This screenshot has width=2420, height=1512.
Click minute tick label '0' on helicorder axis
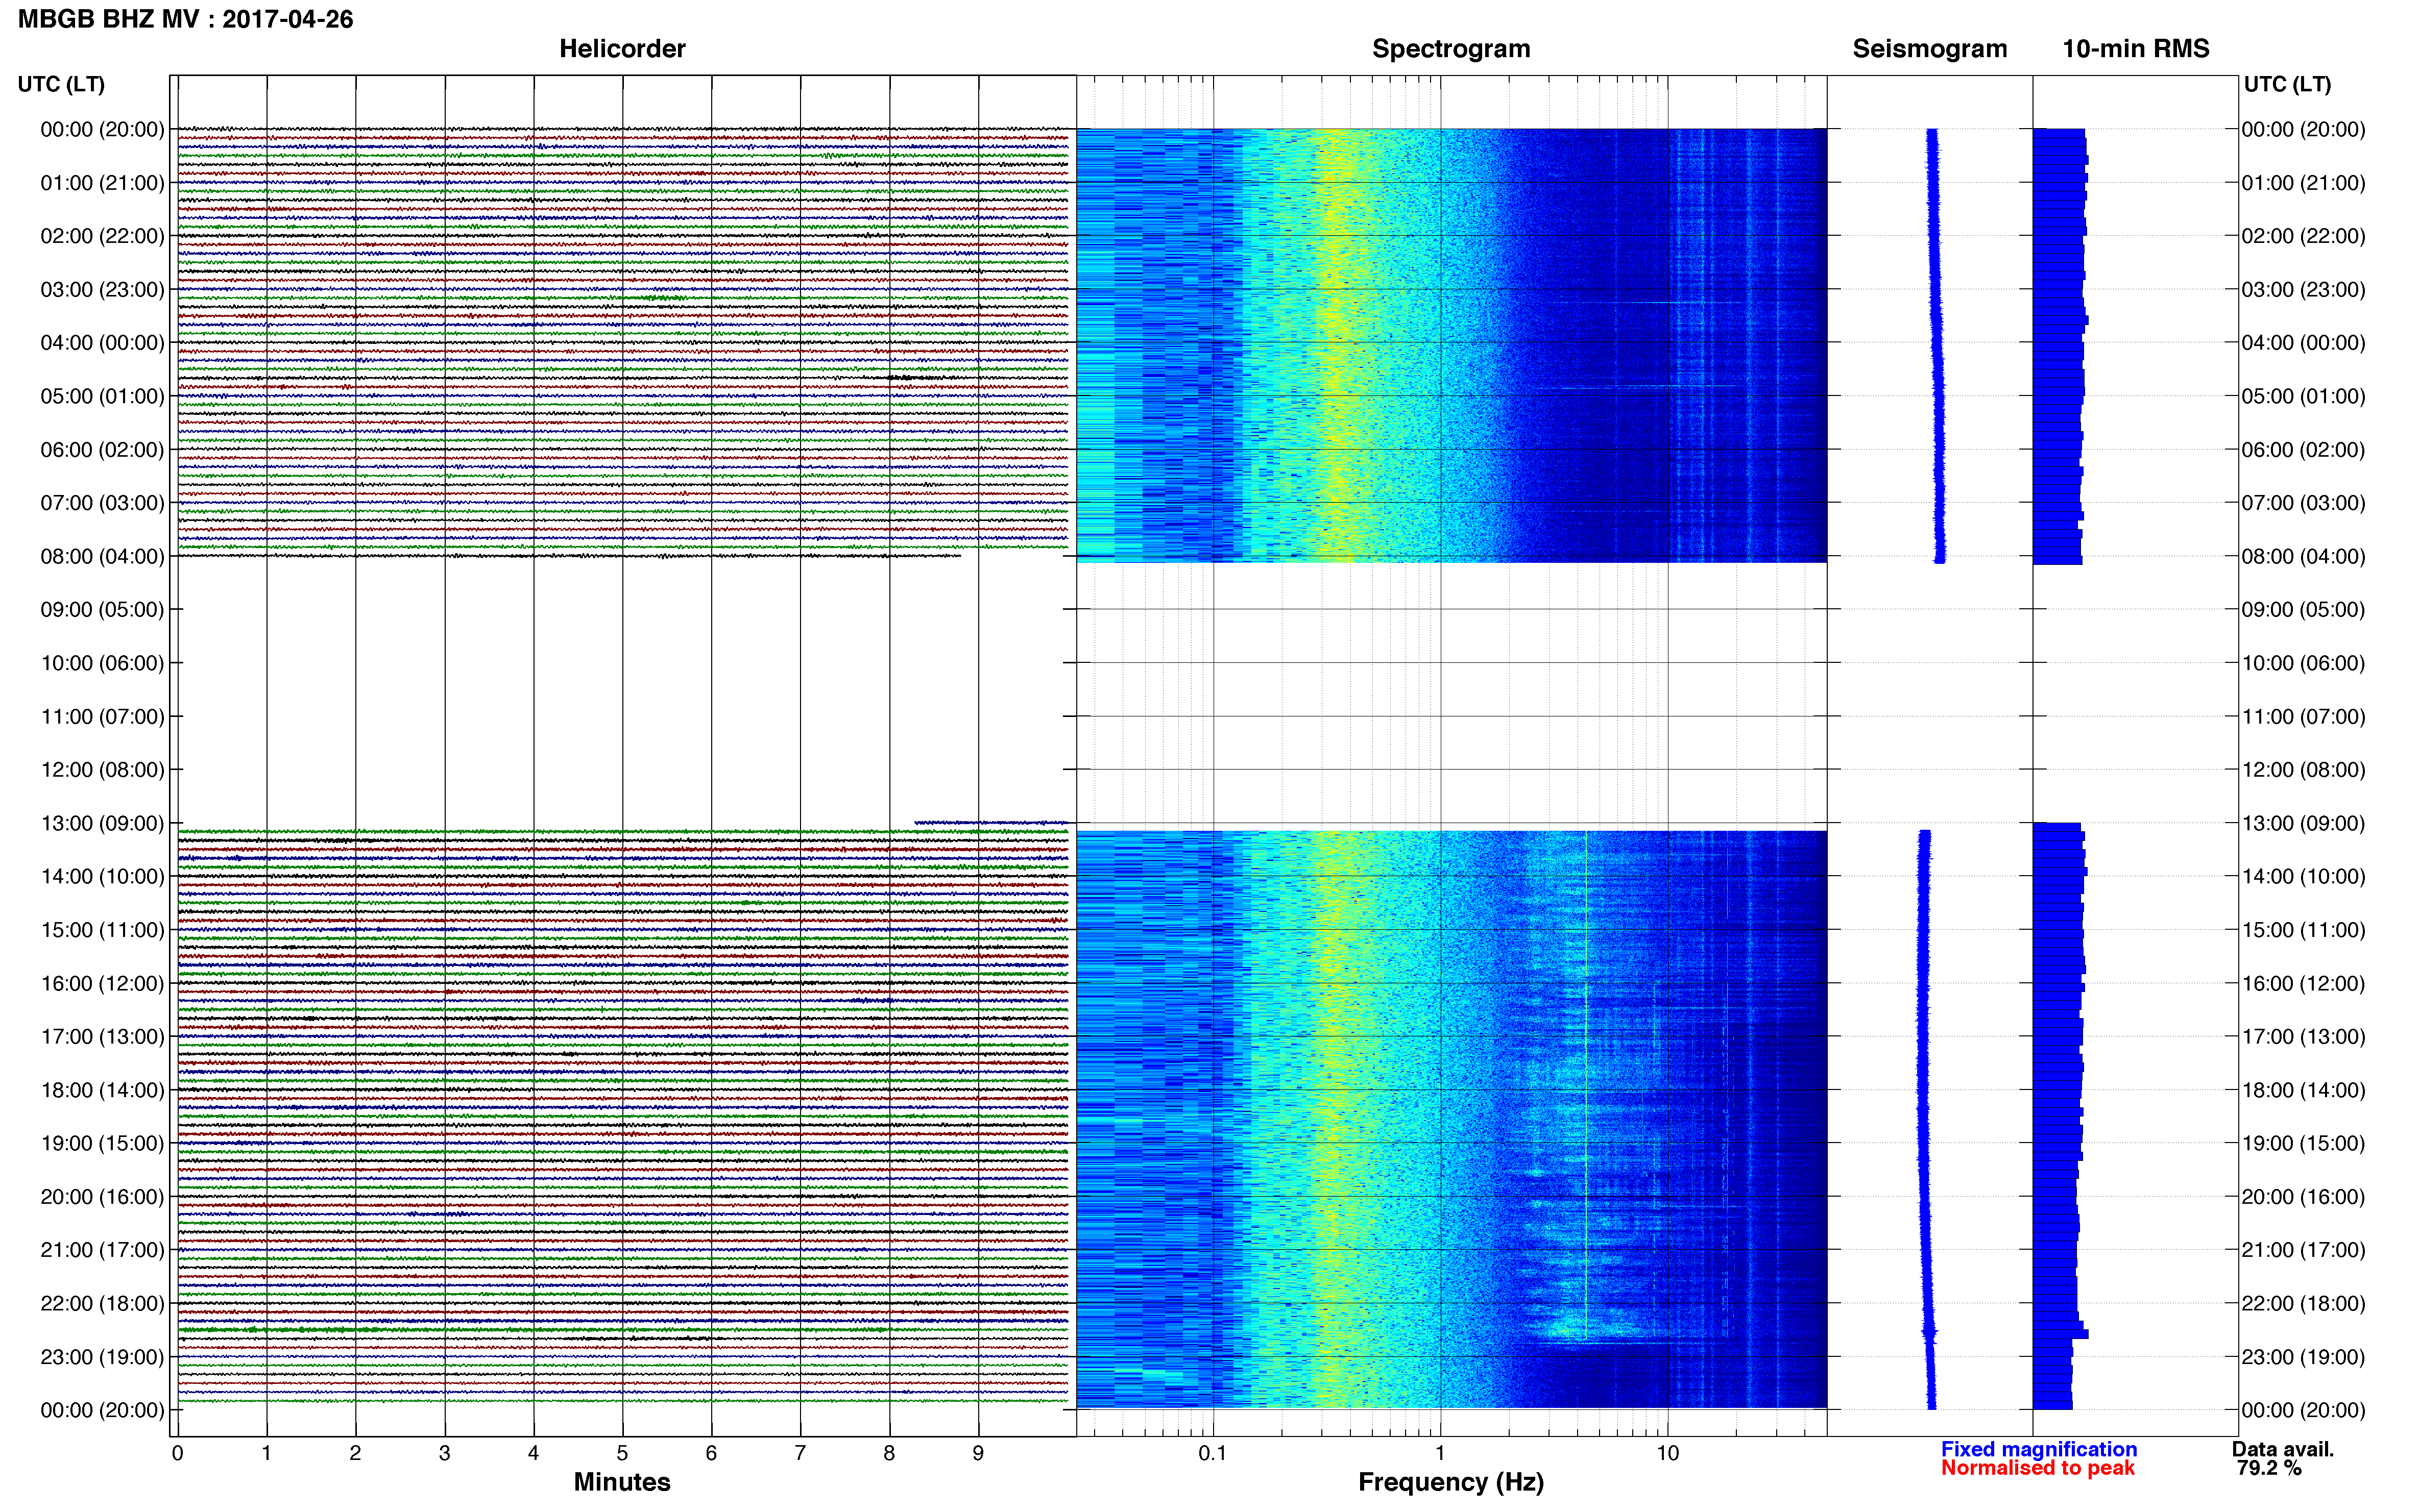click(177, 1453)
